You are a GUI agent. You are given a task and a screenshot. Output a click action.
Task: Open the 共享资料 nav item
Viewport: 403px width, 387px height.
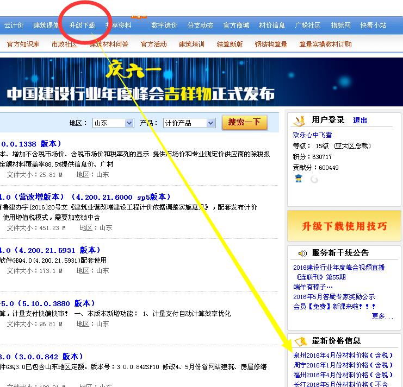click(x=119, y=26)
